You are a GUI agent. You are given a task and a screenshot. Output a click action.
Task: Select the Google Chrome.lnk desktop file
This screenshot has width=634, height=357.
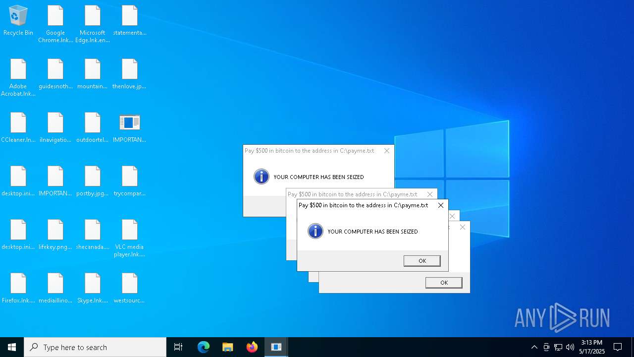pyautogui.click(x=55, y=24)
